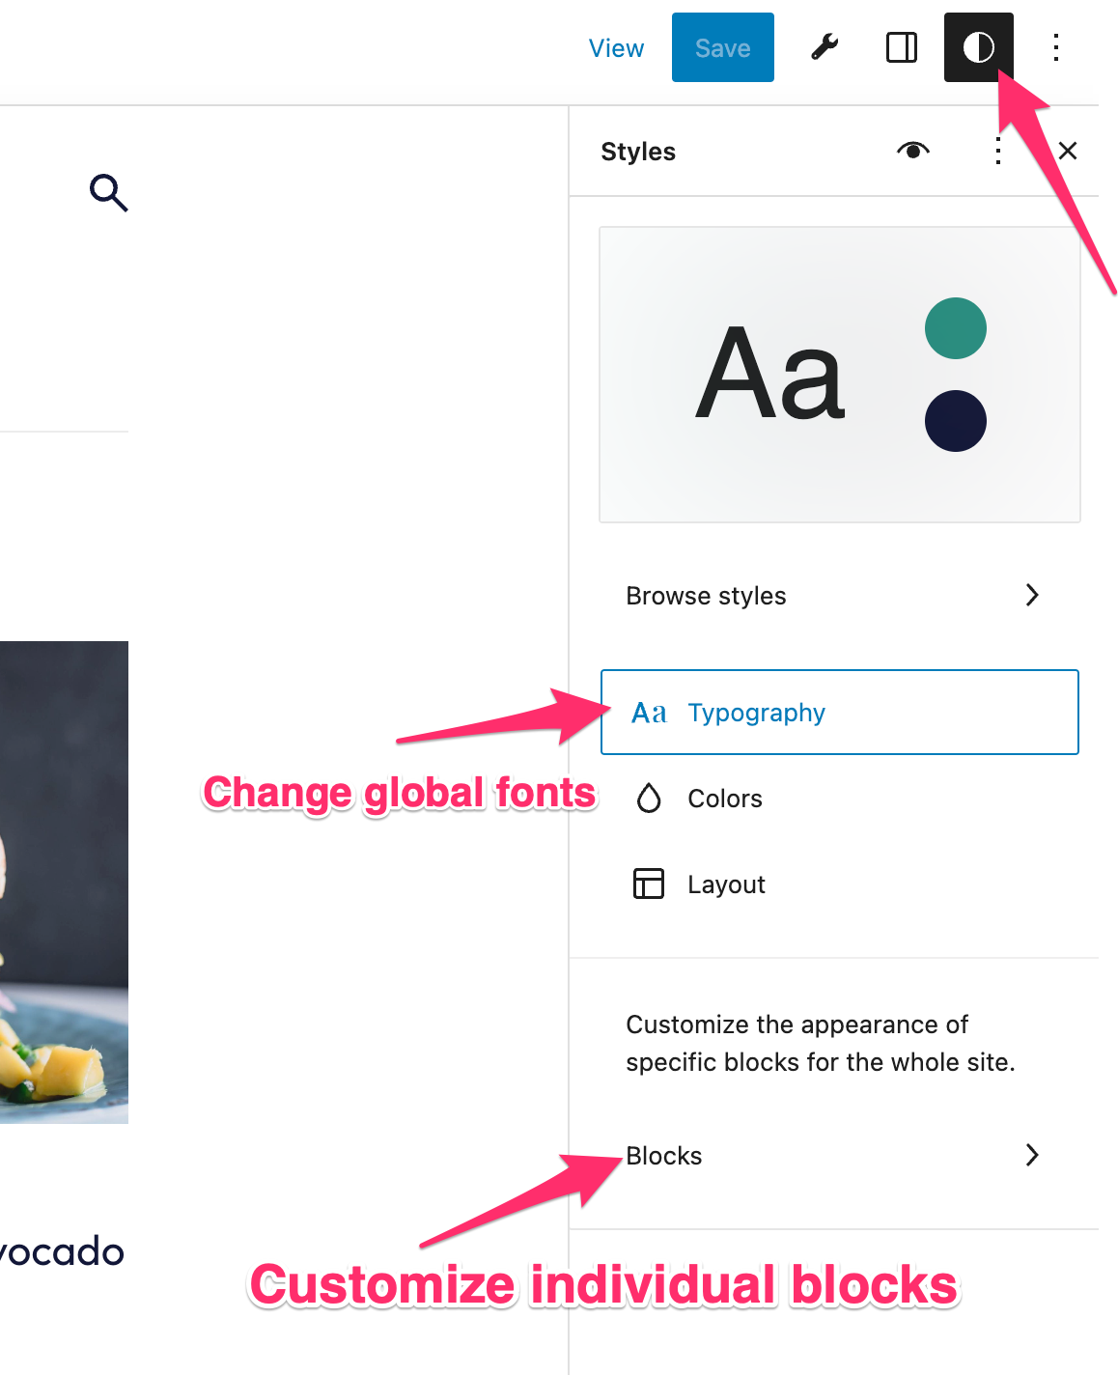The height and width of the screenshot is (1375, 1118).
Task: Click the Colors droplet icon
Action: click(649, 799)
